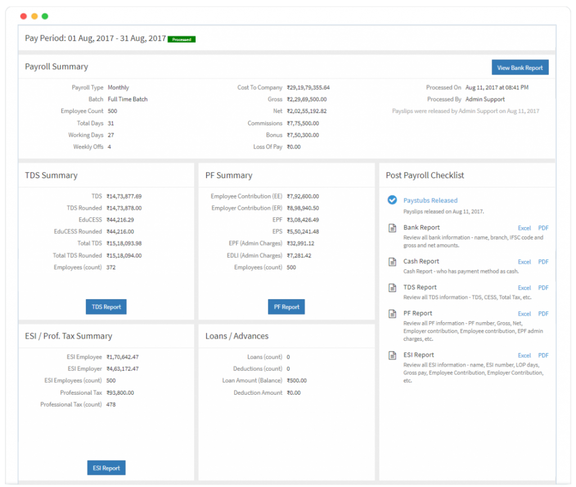
Task: Click the Bank Report document icon
Action: click(391, 228)
